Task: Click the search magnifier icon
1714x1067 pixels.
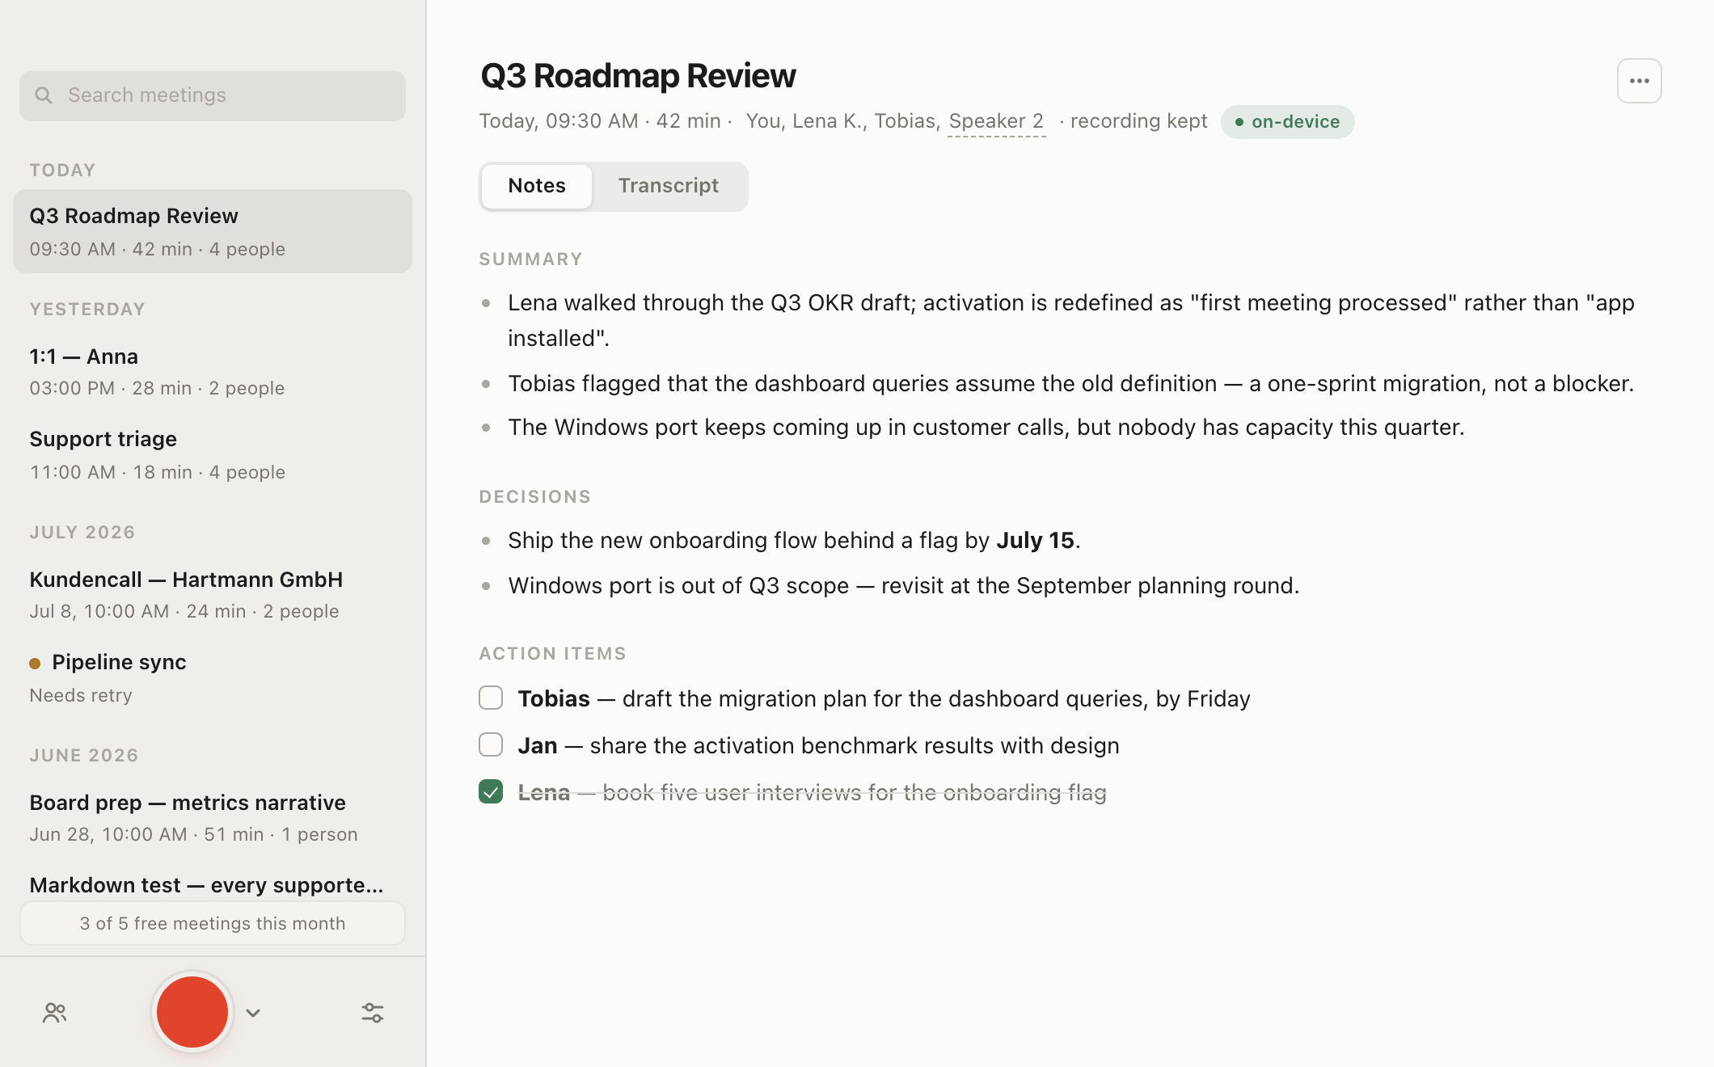Action: click(44, 95)
